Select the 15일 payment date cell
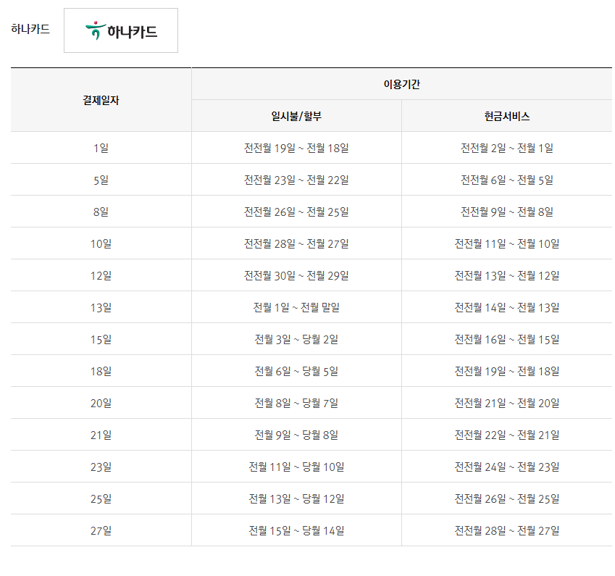The height and width of the screenshot is (576, 615). 101,339
